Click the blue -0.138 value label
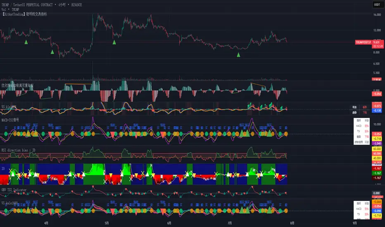Image resolution: width=385 pixels, height=227 pixels. coord(377,111)
